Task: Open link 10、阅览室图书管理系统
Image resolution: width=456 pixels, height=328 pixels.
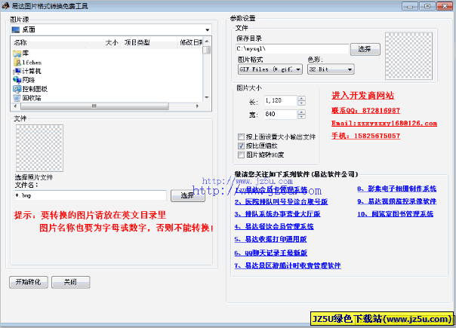Action: pyautogui.click(x=395, y=214)
